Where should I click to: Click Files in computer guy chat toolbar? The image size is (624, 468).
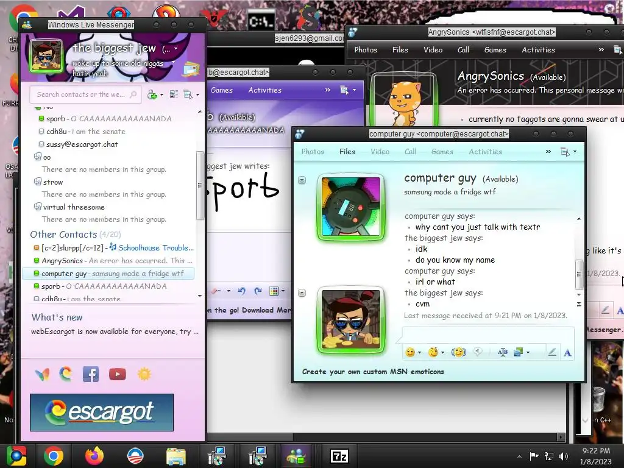[347, 152]
